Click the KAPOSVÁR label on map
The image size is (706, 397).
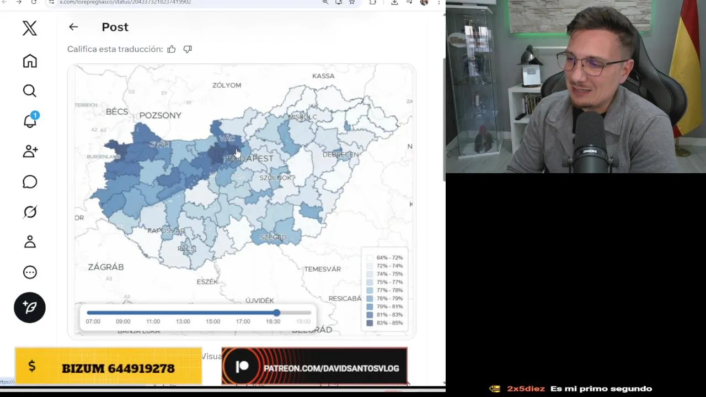166,230
